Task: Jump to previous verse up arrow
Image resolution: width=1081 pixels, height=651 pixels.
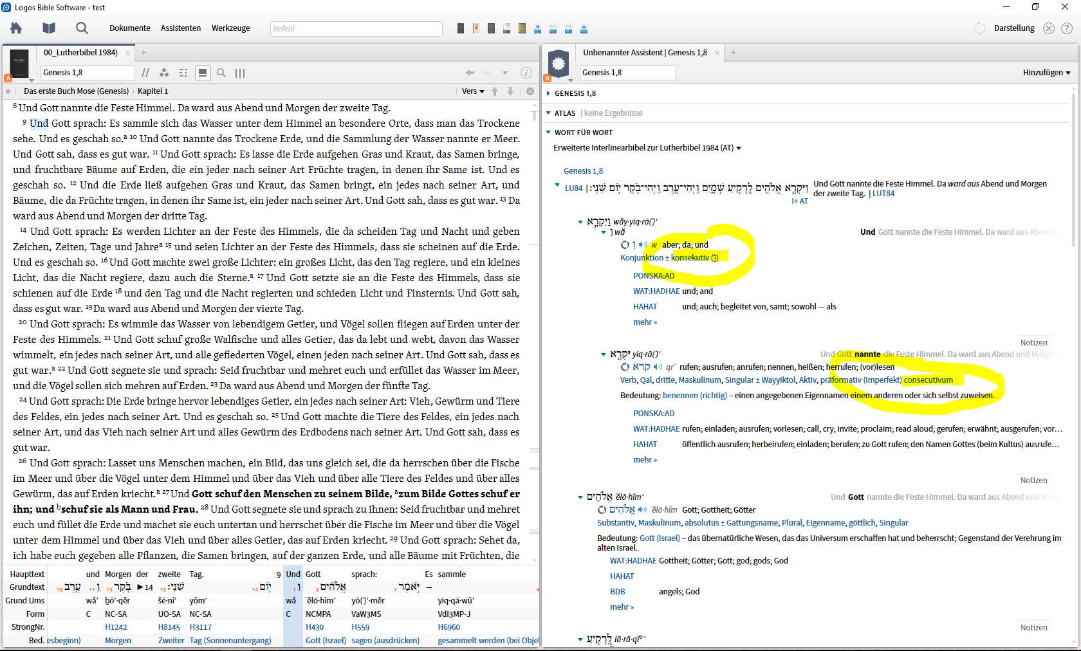Action: click(495, 91)
